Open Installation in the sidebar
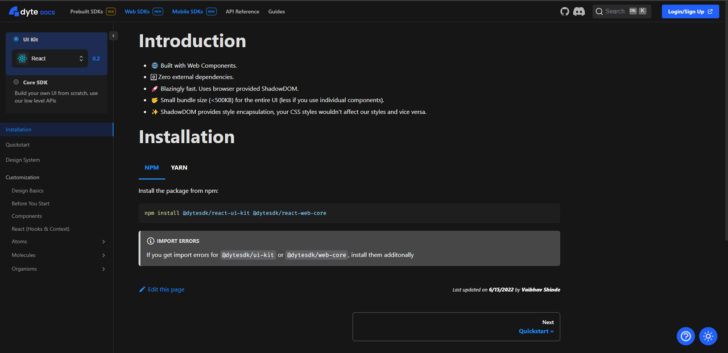This screenshot has width=728, height=353. [56, 130]
